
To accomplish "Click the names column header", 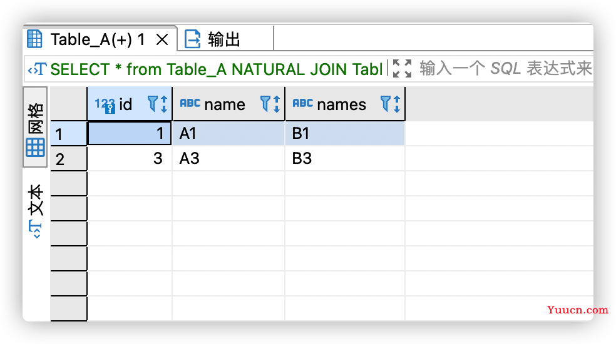I will point(345,104).
